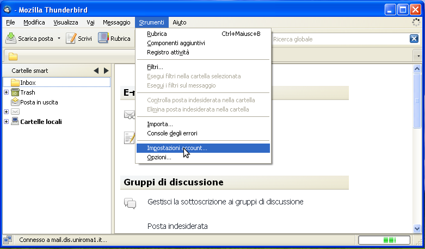
Task: Select Opzioni in Strumenti menu
Action: click(159, 158)
